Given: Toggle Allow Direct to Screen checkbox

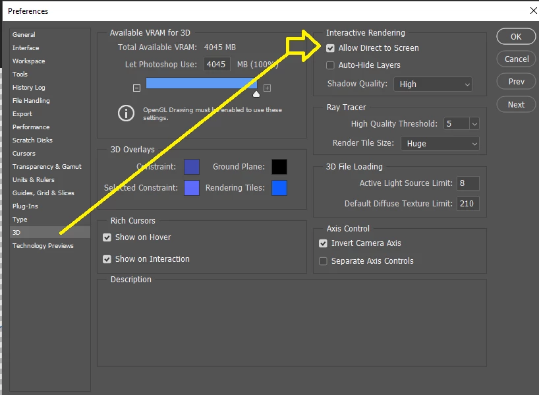Looking at the screenshot, I should point(330,48).
